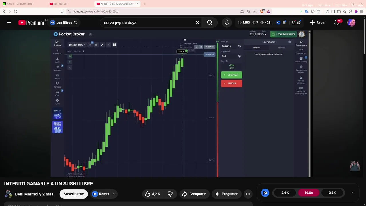366x206 pixels.
Task: Reload the browser page
Action: [15, 11]
